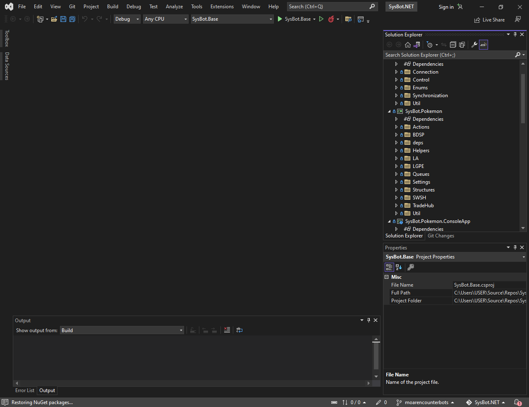Open the File menu
Screen dimensions: 529x407
click(x=22, y=7)
